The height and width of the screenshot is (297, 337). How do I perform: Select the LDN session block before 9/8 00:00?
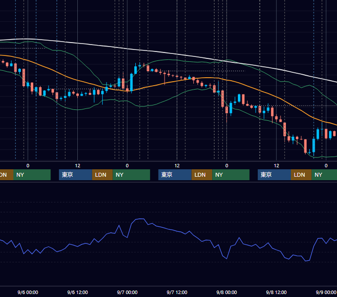[x=202, y=175]
